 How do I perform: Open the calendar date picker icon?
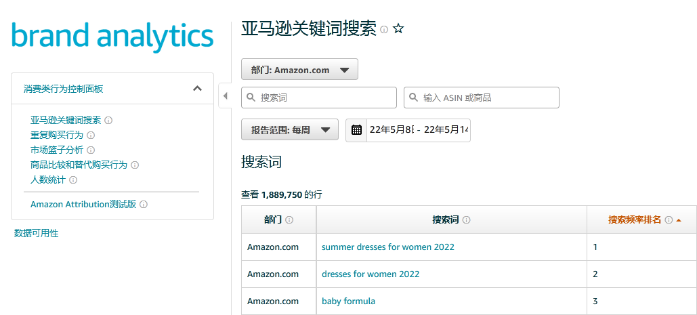[x=356, y=130]
